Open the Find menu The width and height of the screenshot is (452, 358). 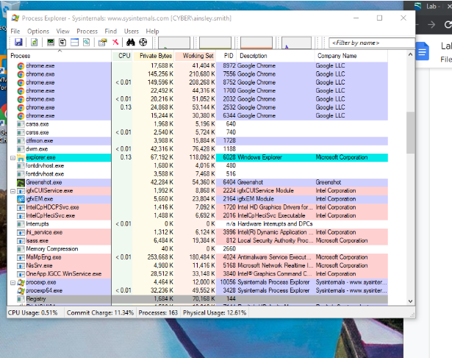(111, 31)
